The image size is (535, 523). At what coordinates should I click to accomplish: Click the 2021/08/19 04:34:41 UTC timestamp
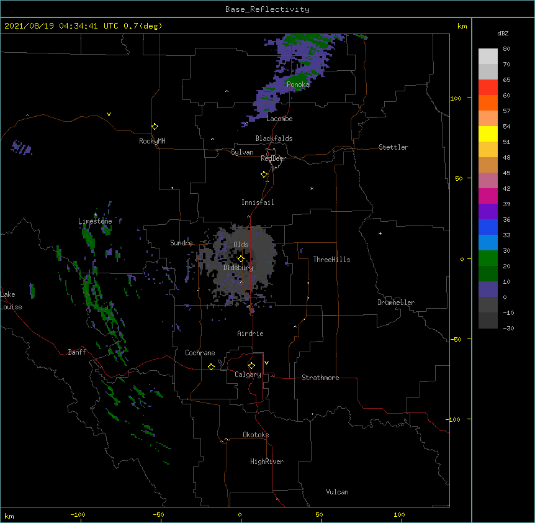[x=61, y=26]
